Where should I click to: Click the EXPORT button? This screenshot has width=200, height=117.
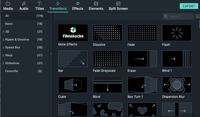click(x=189, y=6)
